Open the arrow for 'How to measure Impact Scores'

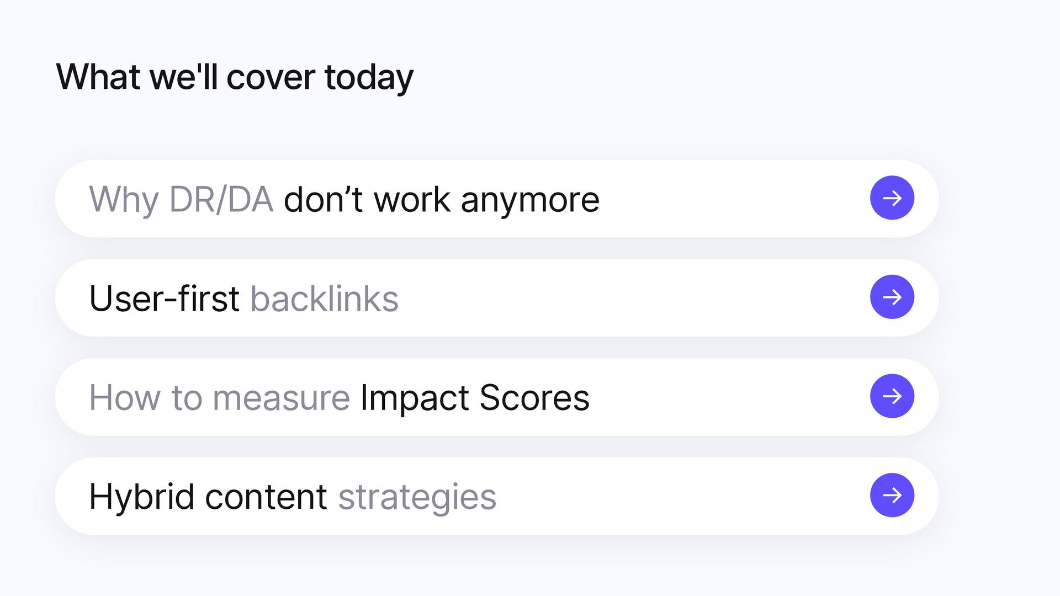coord(892,396)
